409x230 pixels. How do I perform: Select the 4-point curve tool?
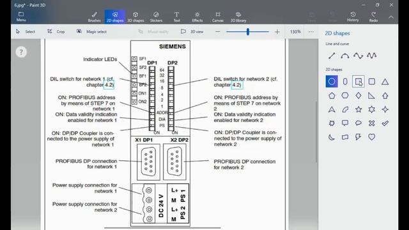click(372, 56)
